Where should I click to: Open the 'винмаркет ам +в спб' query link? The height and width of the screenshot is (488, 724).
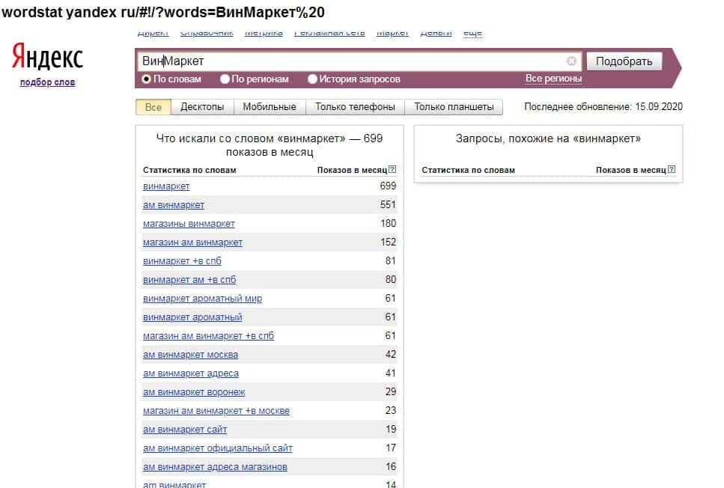[x=189, y=280]
